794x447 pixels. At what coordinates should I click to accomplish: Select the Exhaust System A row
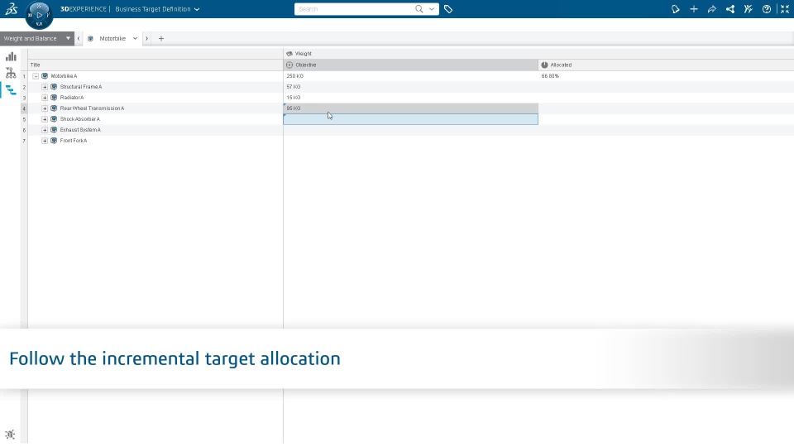click(x=80, y=130)
